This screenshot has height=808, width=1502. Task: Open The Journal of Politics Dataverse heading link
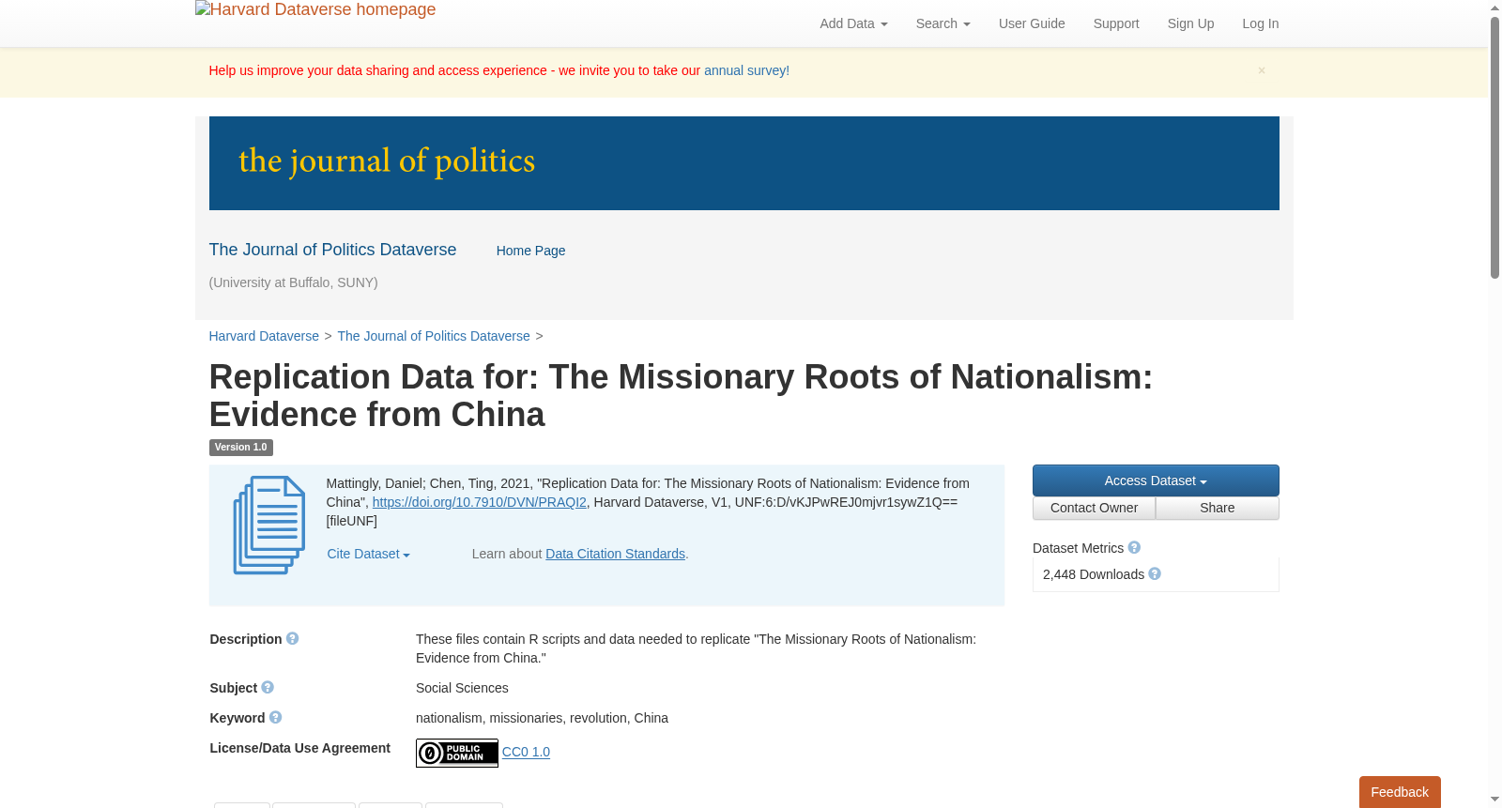coord(332,250)
